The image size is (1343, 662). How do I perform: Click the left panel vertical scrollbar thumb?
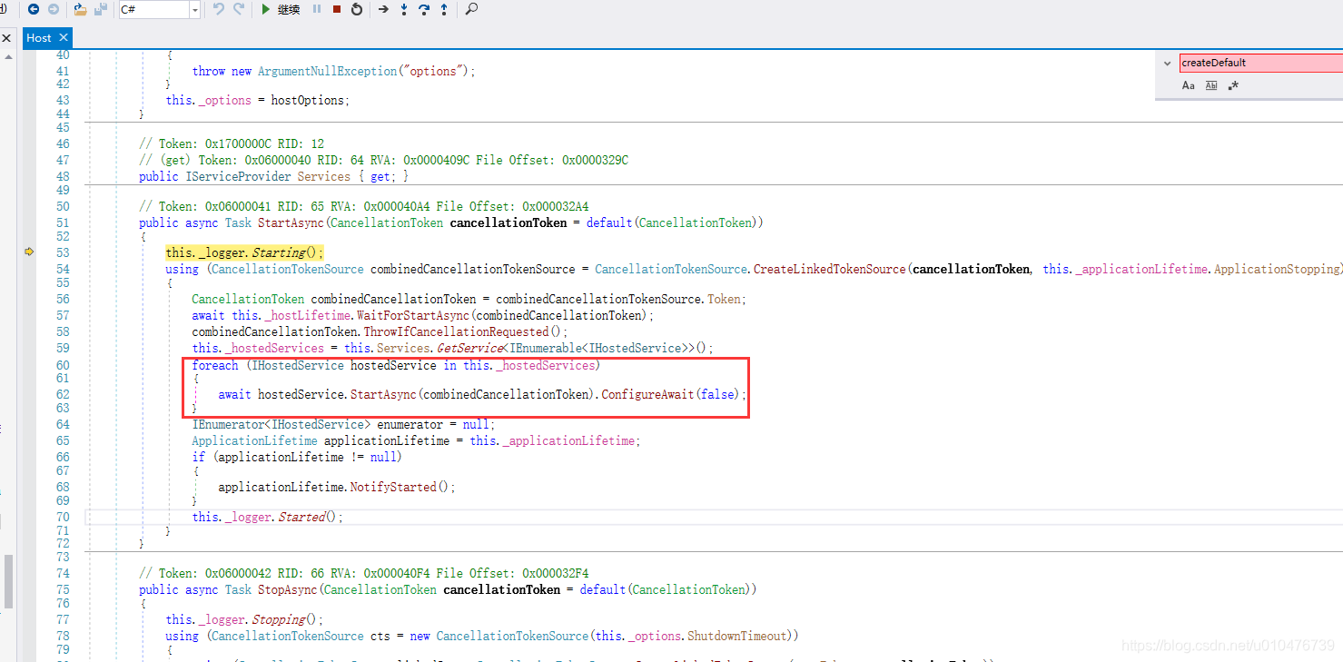9,581
